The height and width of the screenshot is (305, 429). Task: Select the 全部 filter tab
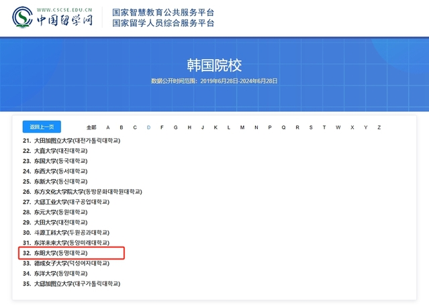pyautogui.click(x=91, y=127)
